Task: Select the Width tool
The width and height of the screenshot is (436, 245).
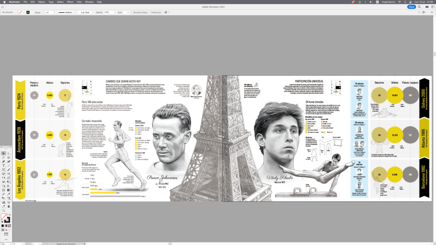Action: [x=3, y=182]
